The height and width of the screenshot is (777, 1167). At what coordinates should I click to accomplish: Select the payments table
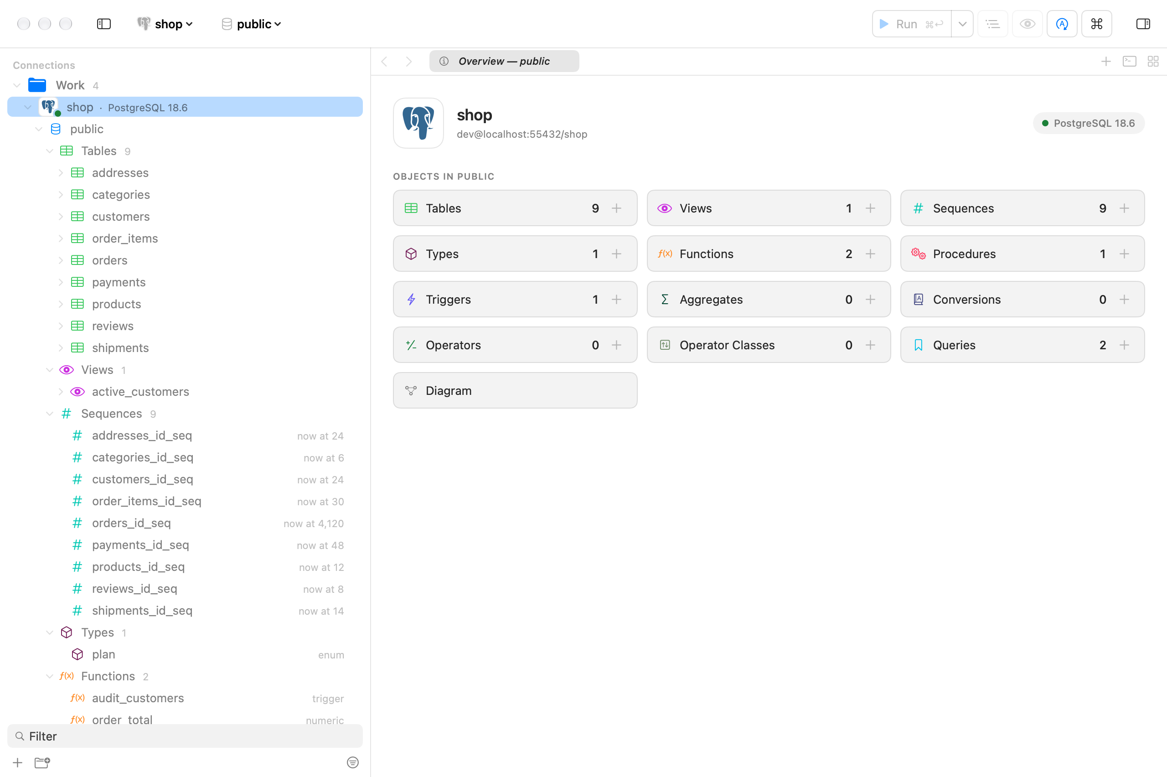(185, 282)
